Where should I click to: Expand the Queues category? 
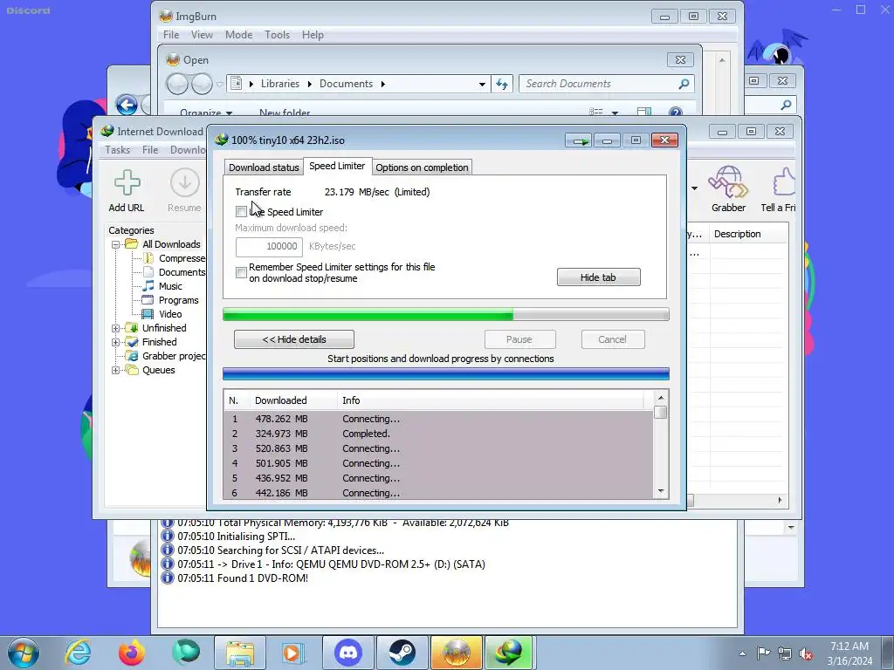(x=116, y=370)
